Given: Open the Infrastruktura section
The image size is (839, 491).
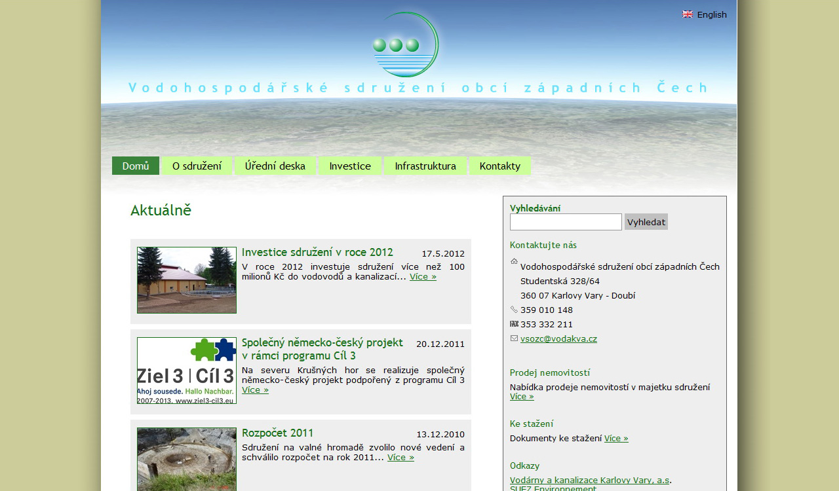Looking at the screenshot, I should (425, 166).
